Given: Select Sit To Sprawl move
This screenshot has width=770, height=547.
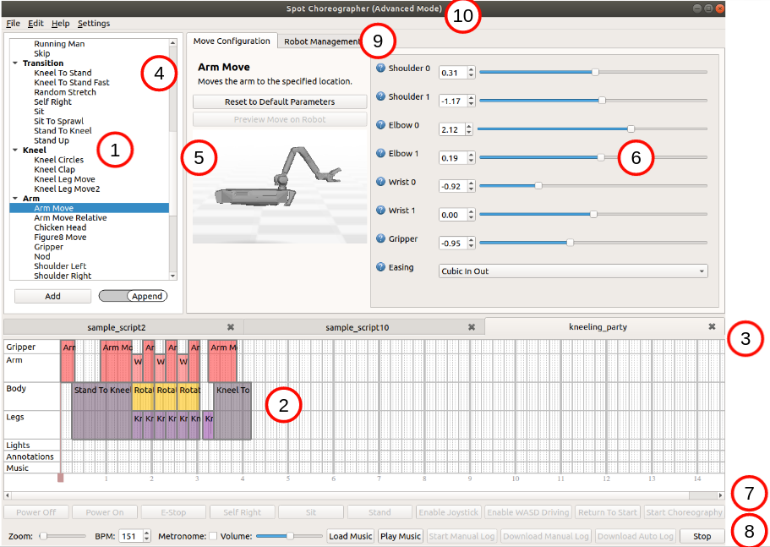Looking at the screenshot, I should click(58, 121).
